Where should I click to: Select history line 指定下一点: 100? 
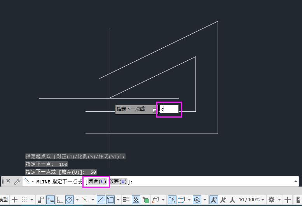point(46,164)
